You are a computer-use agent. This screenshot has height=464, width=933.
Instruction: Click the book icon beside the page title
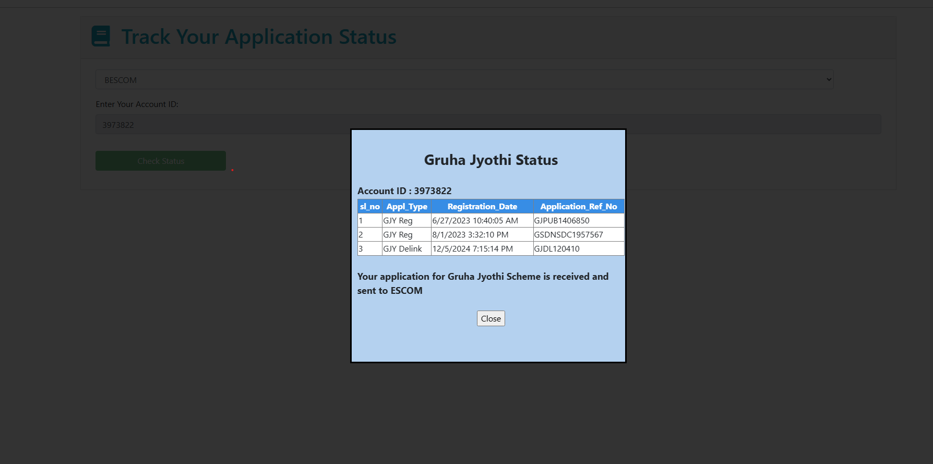[101, 37]
